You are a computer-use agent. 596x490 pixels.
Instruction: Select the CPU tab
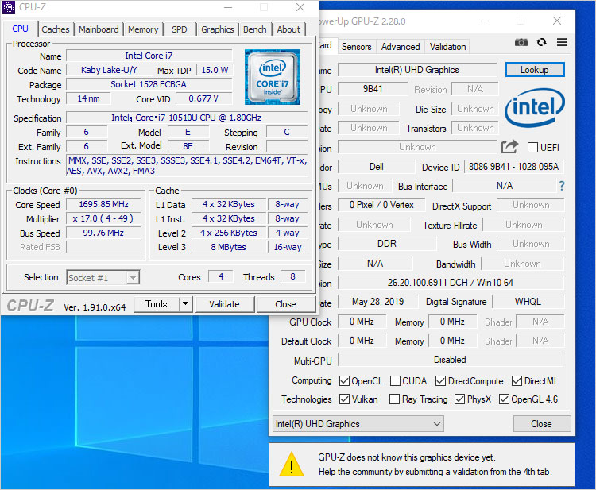click(x=20, y=29)
